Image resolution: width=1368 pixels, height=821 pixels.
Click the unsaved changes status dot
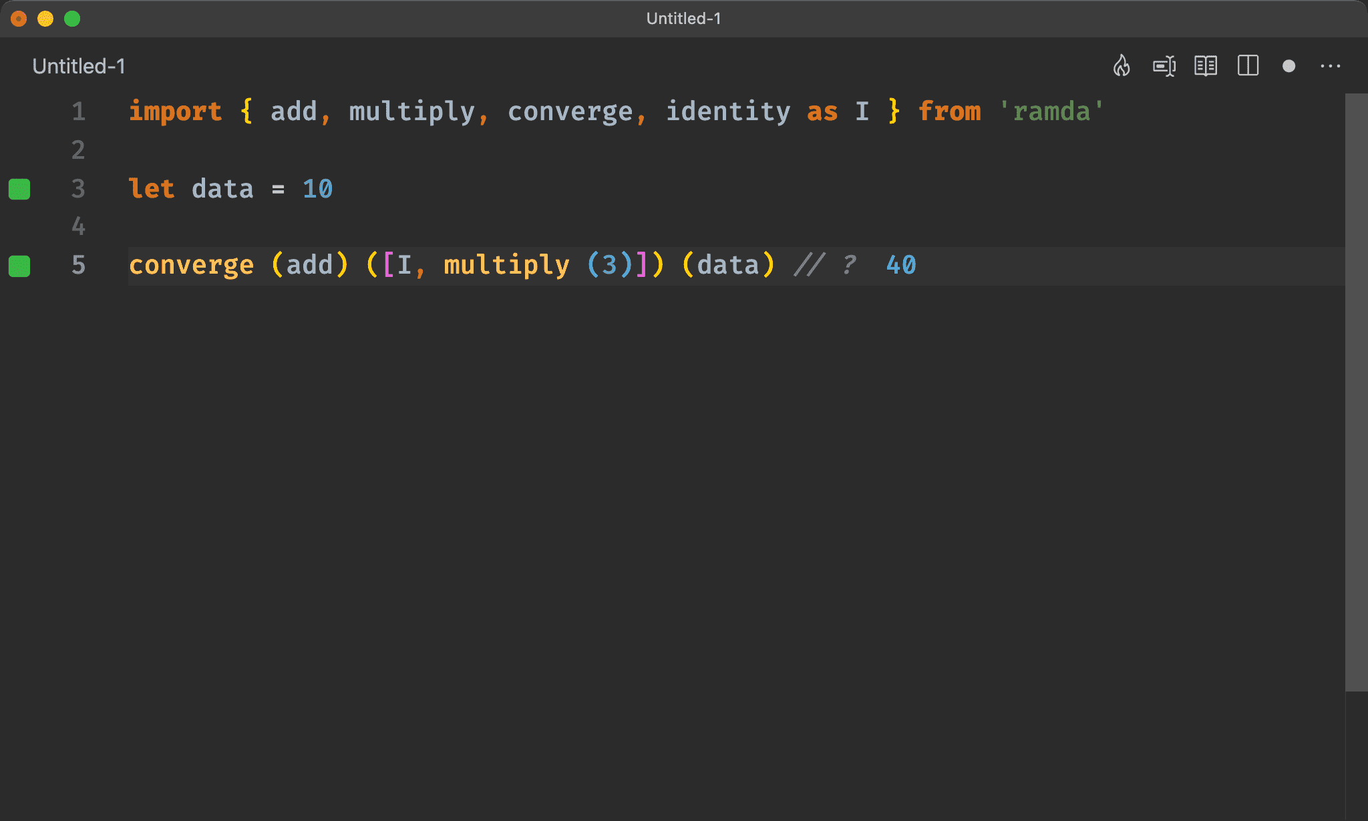coord(1288,66)
